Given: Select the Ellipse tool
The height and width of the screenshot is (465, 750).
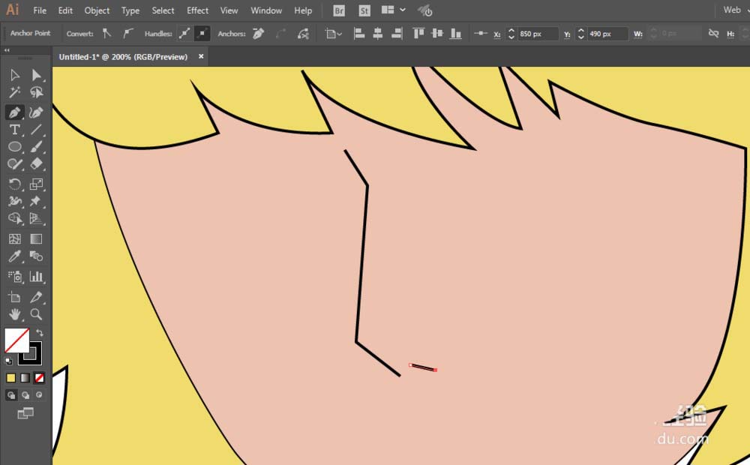Looking at the screenshot, I should click(x=15, y=147).
